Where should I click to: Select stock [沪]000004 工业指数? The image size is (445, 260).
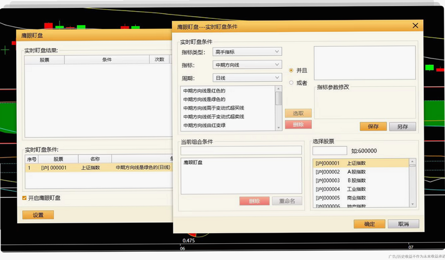[360, 189]
